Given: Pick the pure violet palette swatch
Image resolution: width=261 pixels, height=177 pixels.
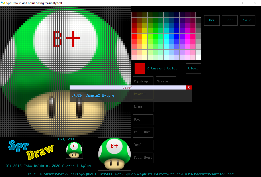Looking at the screenshot, I should click(182, 36).
